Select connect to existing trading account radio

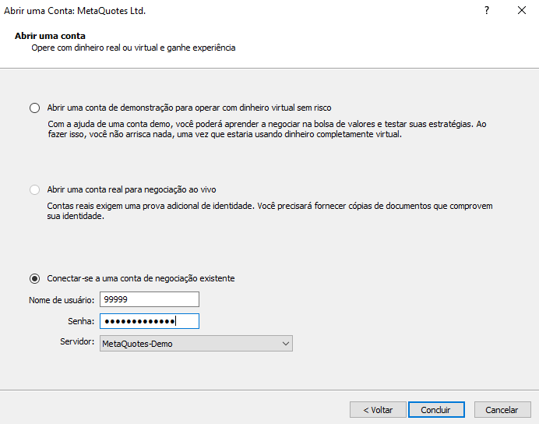34,278
